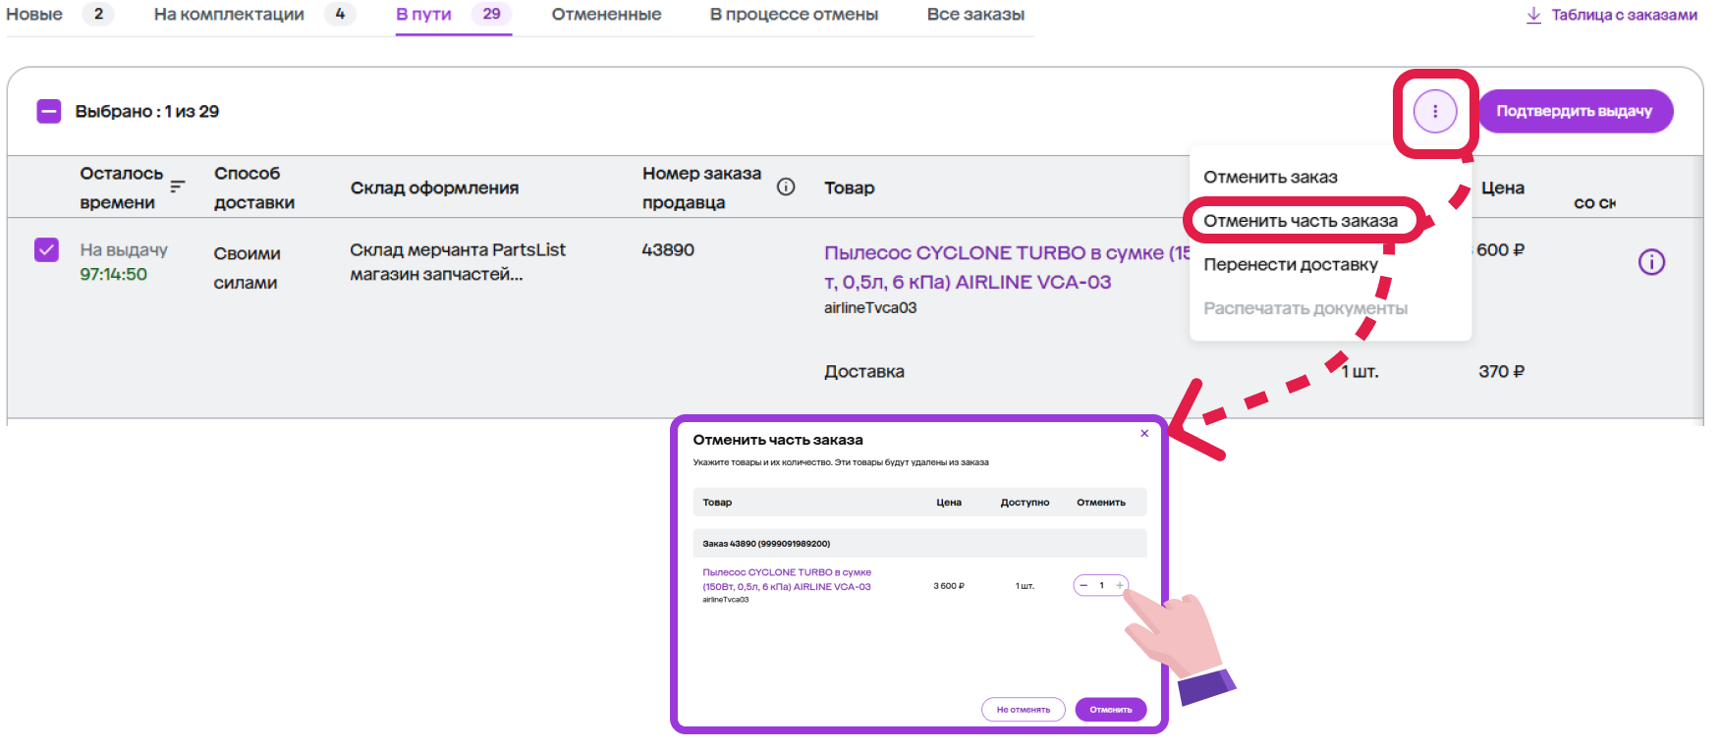Screen dimensions: 1719x750
Task: Decrease cancel quantity with minus button
Action: tap(1084, 585)
